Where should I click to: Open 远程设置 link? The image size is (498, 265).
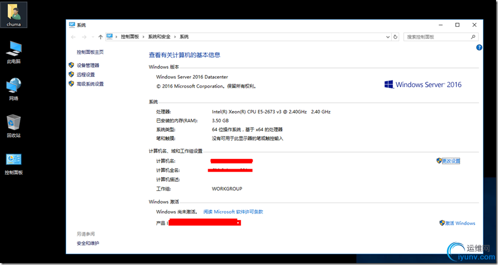pyautogui.click(x=86, y=74)
